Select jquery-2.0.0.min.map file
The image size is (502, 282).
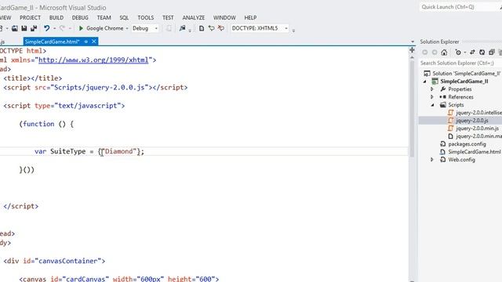click(478, 136)
